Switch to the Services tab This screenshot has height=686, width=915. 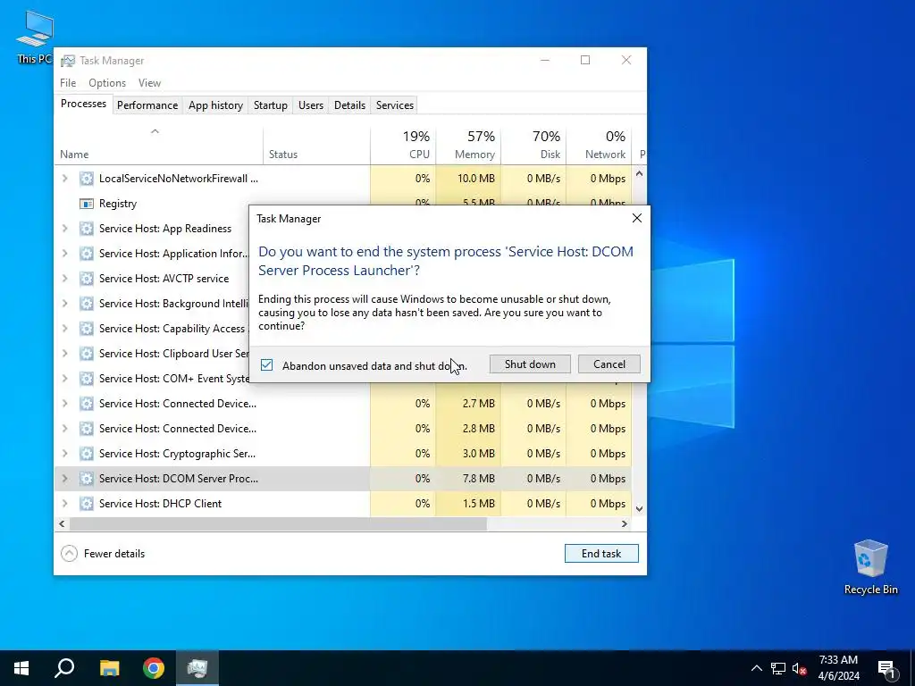click(x=394, y=105)
